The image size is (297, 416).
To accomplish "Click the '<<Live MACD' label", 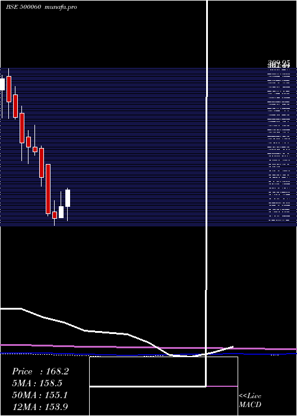I will (250, 400).
